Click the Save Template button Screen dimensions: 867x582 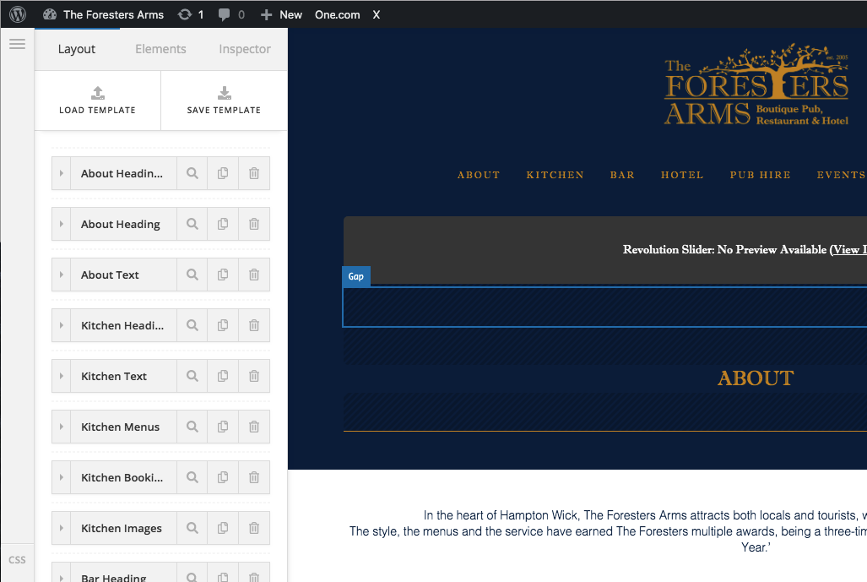(x=224, y=101)
